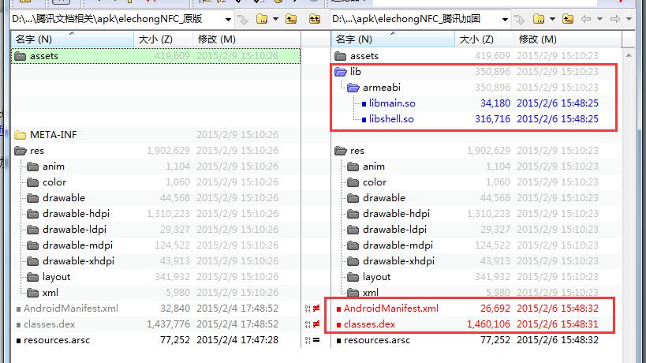Click the 316,716 size of libshell.so

point(492,119)
